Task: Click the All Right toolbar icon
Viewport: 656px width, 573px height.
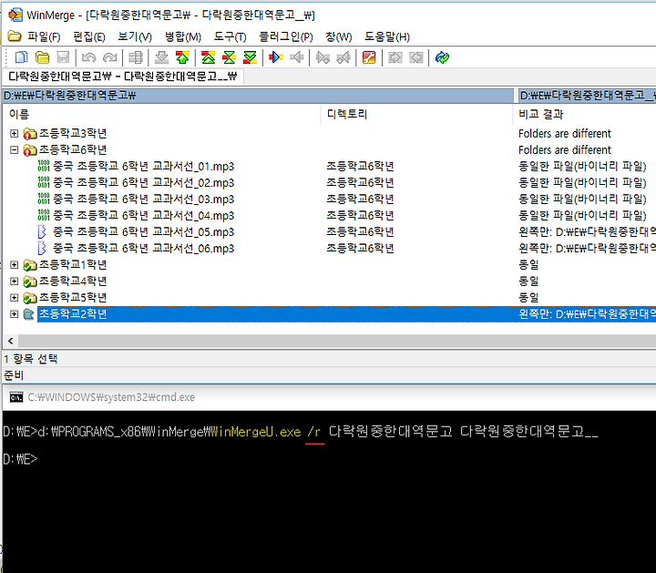Action: click(395, 57)
